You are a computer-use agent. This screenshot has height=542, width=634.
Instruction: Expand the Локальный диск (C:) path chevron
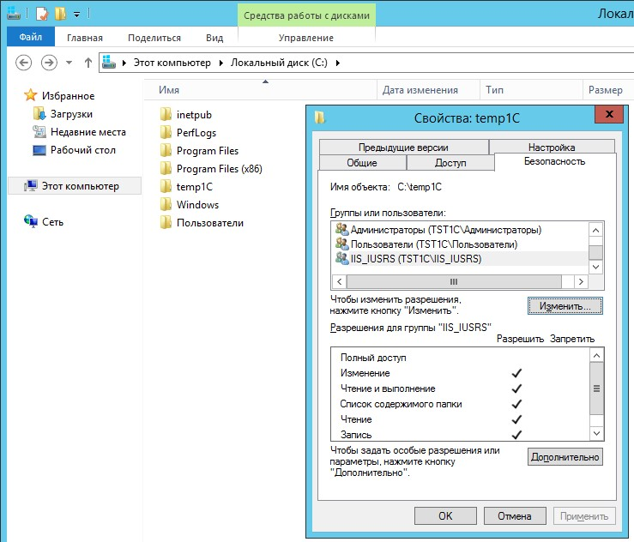pos(338,63)
